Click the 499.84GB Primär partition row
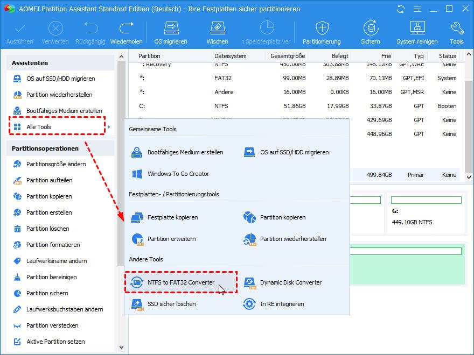The height and width of the screenshot is (355, 474). click(405, 175)
